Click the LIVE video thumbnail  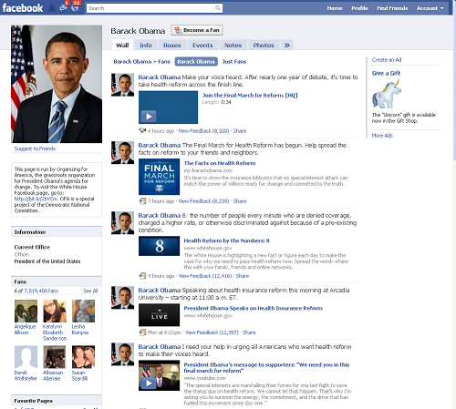point(159,315)
